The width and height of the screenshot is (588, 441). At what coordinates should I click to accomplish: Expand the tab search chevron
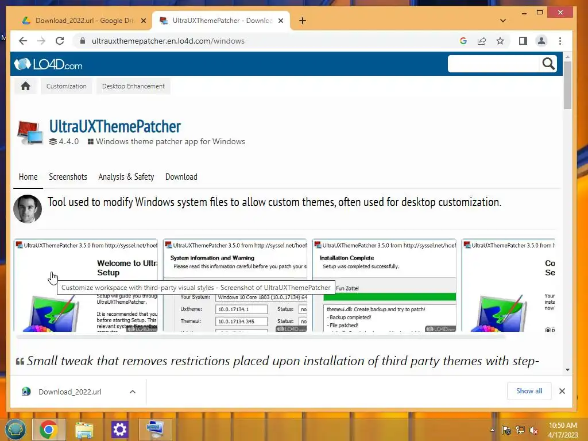click(x=503, y=21)
